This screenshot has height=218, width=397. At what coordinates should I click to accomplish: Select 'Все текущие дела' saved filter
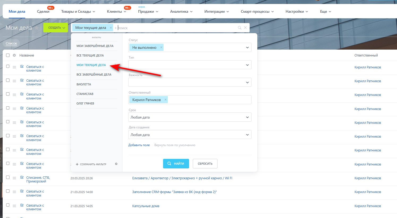[90, 55]
